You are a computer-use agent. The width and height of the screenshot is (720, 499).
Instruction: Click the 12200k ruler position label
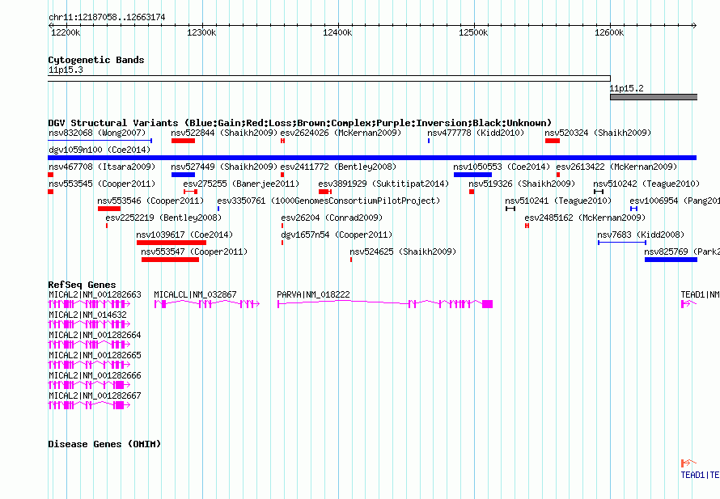click(66, 32)
